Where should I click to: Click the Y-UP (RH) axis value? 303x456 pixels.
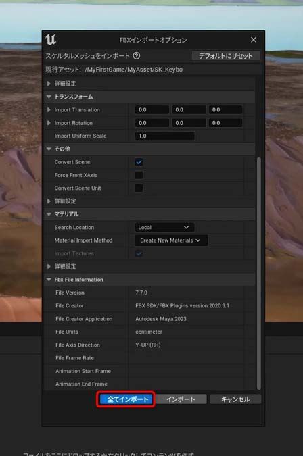tap(148, 345)
